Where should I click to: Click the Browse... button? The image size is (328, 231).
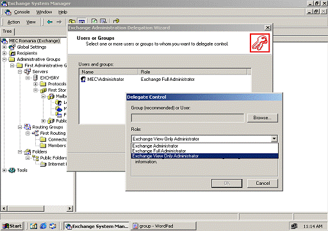(x=263, y=118)
